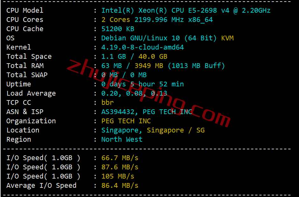Viewport: 299px width, 197px height.
Task: Click the 66.7 MB/s I/O speed
Action: click(120, 158)
